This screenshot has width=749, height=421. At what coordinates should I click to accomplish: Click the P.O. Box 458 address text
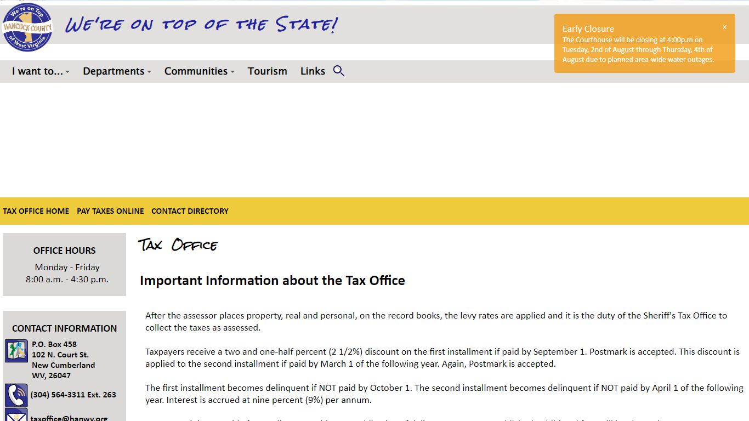click(x=54, y=344)
